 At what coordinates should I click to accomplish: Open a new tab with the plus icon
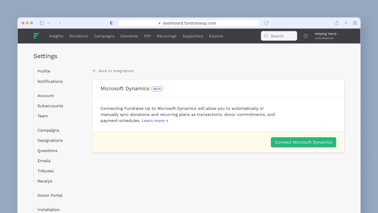[346, 23]
